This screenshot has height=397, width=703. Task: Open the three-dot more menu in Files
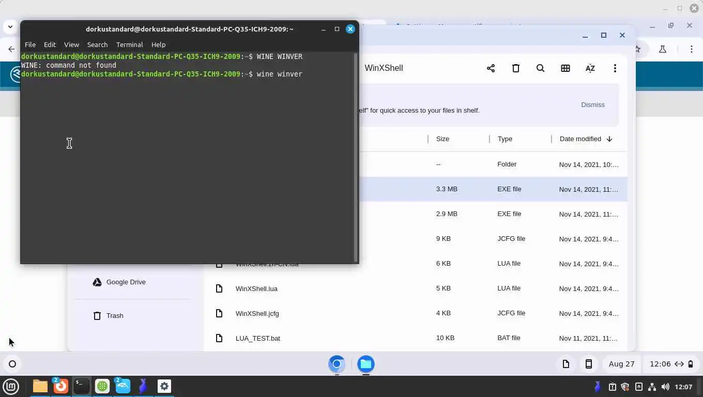click(615, 68)
